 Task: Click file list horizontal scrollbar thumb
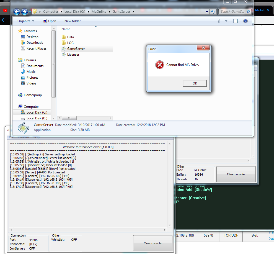(x=69, y=118)
